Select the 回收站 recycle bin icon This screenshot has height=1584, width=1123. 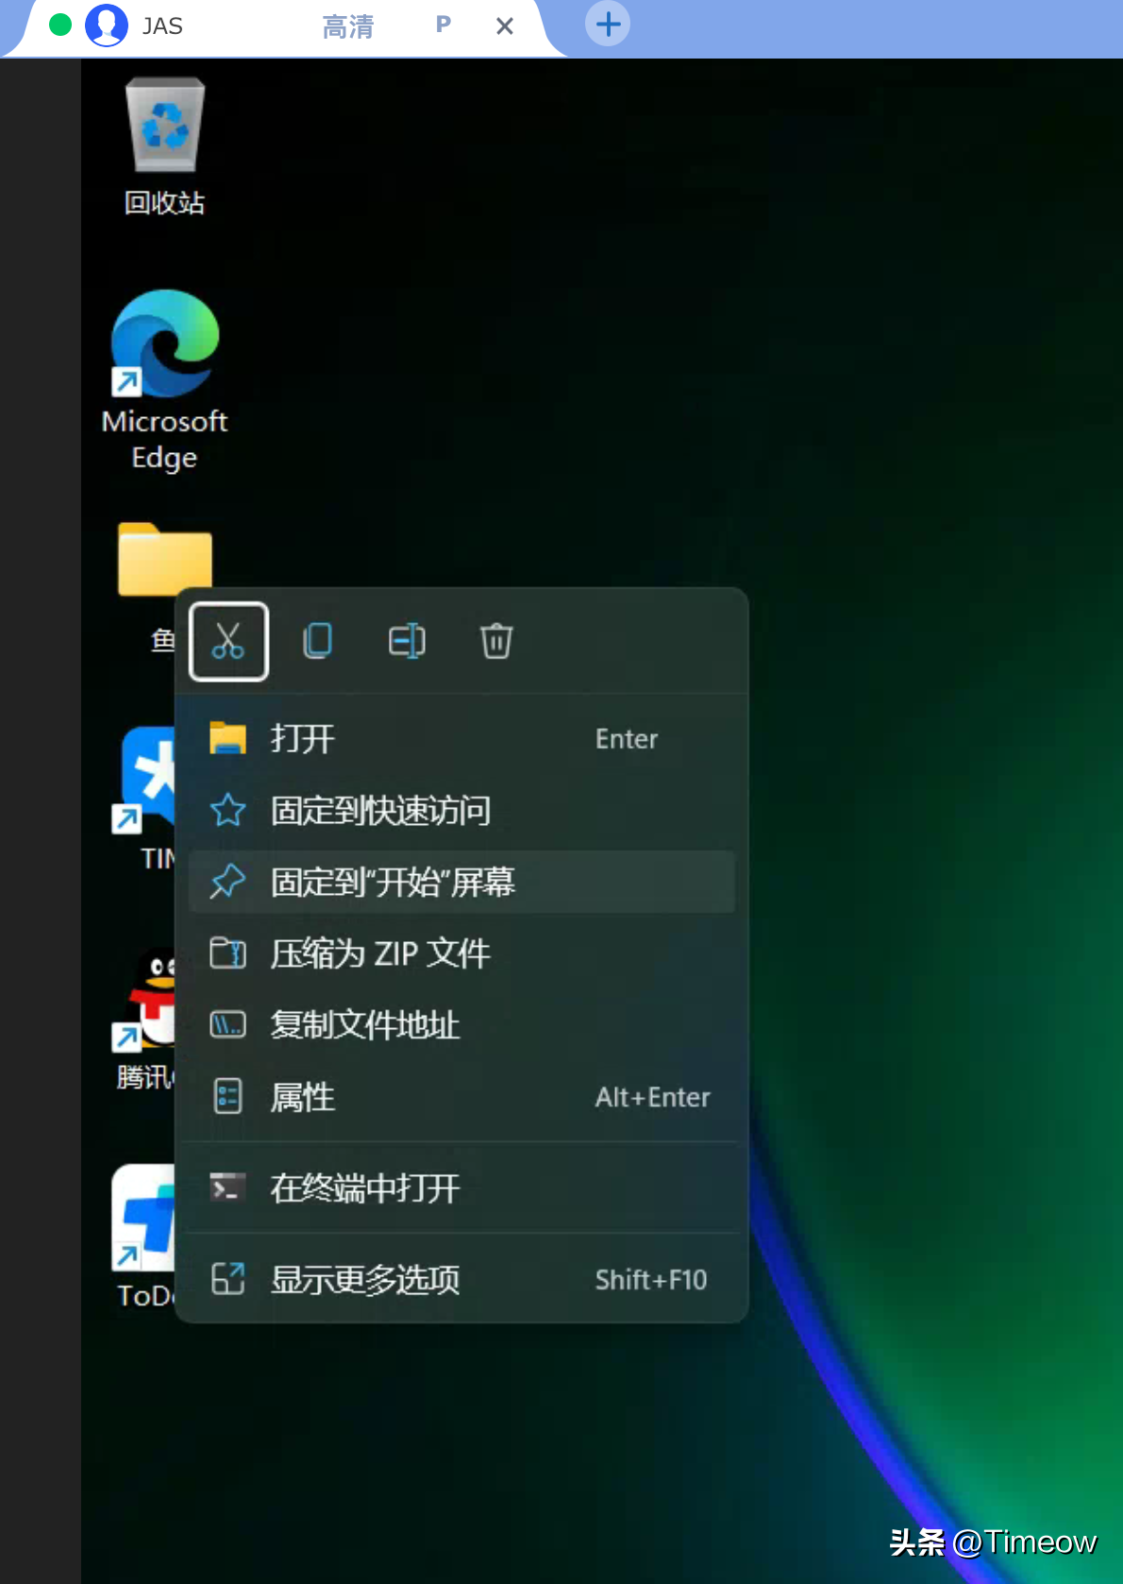pyautogui.click(x=165, y=146)
